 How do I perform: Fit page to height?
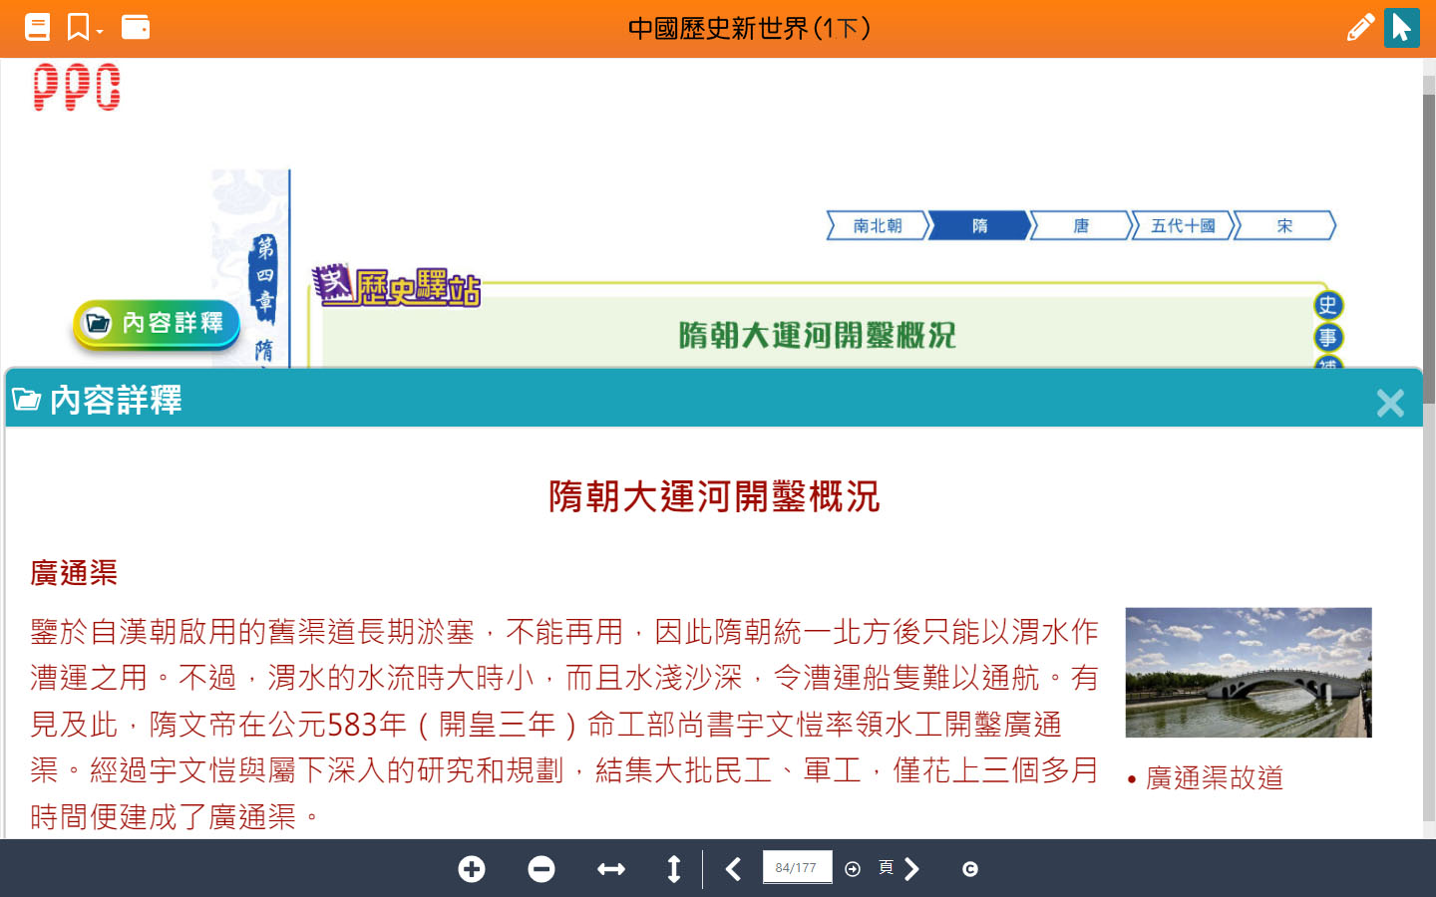click(674, 869)
